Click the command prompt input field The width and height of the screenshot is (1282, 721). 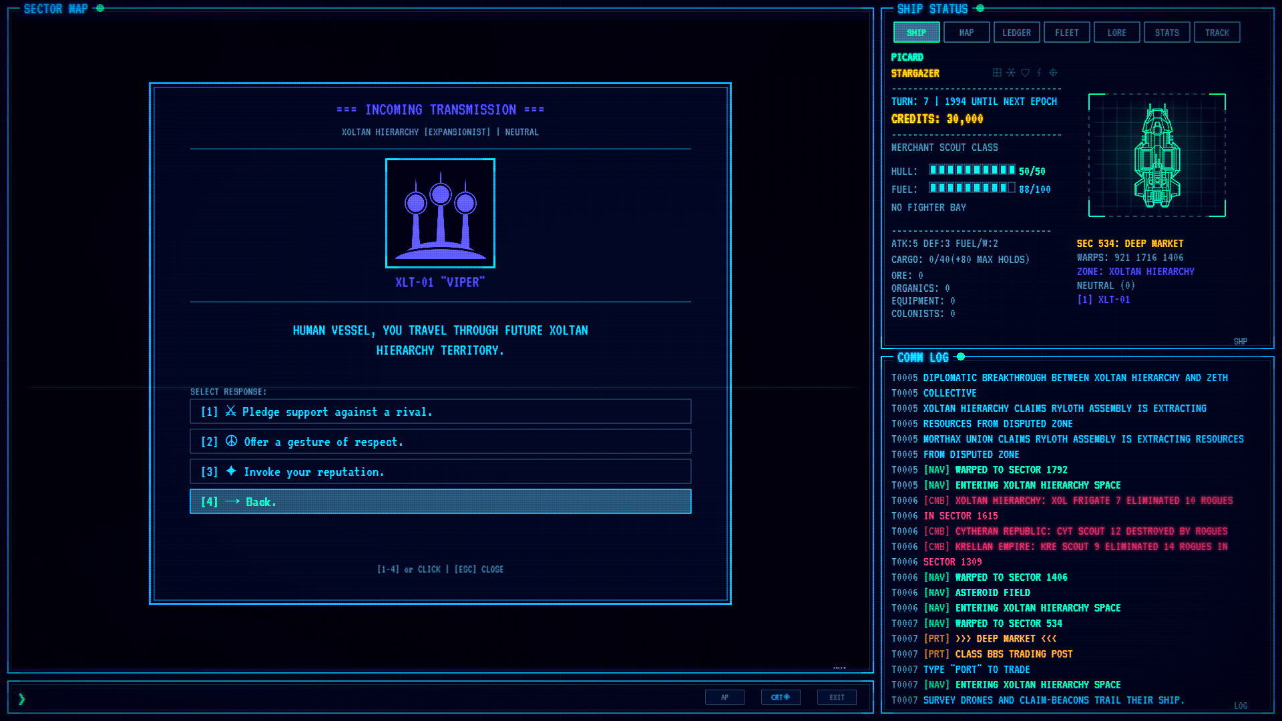coord(361,698)
